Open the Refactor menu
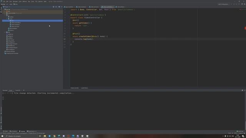Viewport: 246px width, 138px height. pos(25,2)
